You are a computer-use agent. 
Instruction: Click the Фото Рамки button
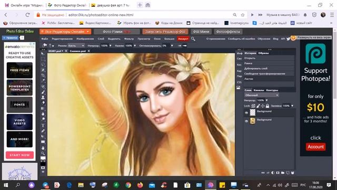tap(117, 32)
